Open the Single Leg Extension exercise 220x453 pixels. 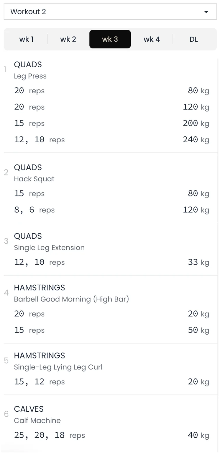click(49, 248)
